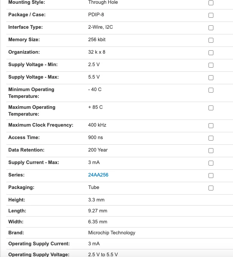
Task: Tick the Data Retention 200 Year checkbox
Action: coord(211,150)
